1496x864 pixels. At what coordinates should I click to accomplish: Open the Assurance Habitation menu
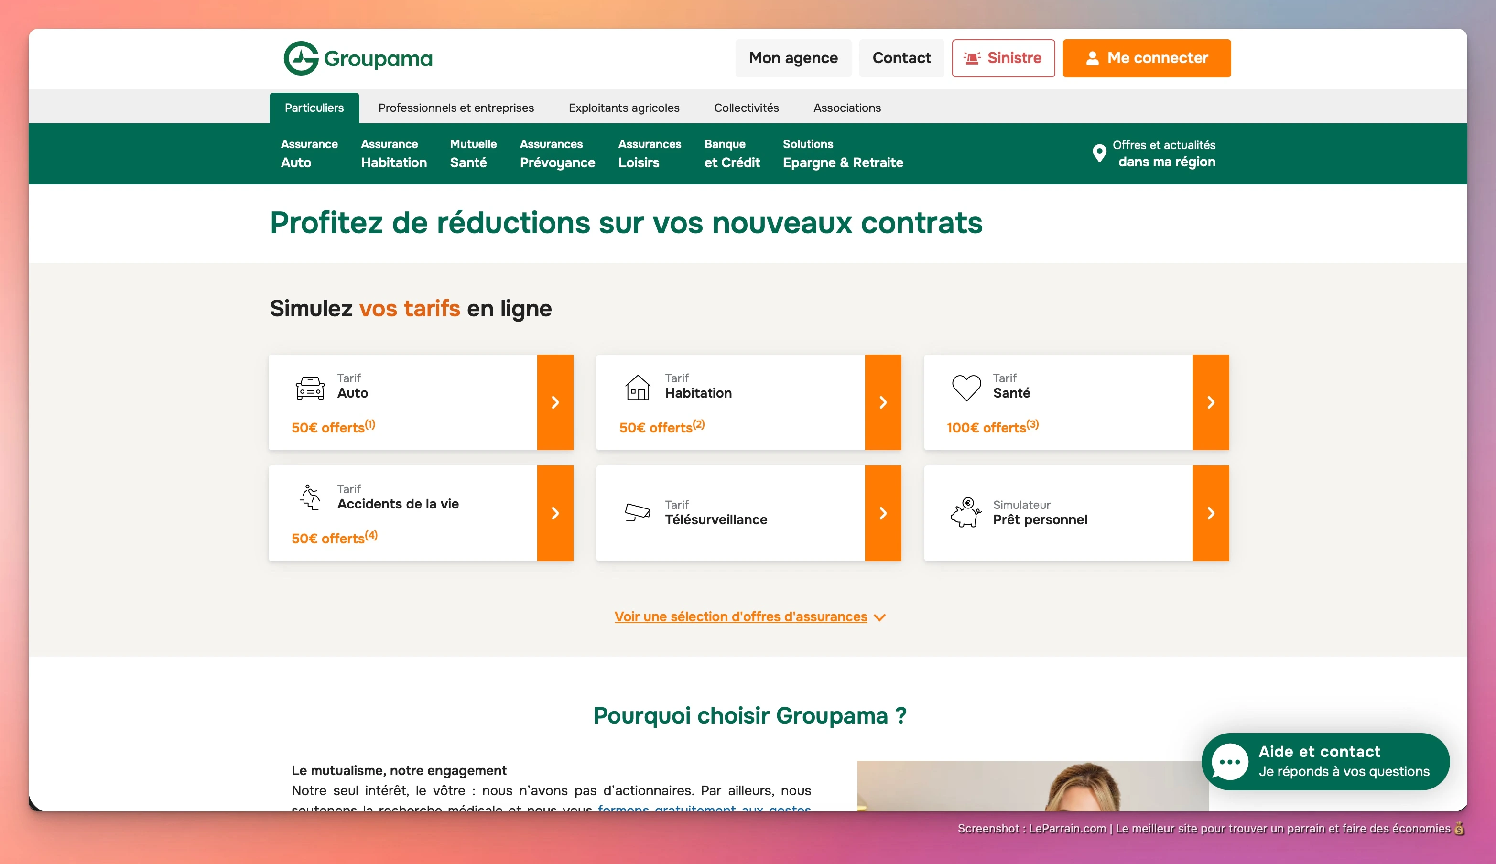click(393, 153)
